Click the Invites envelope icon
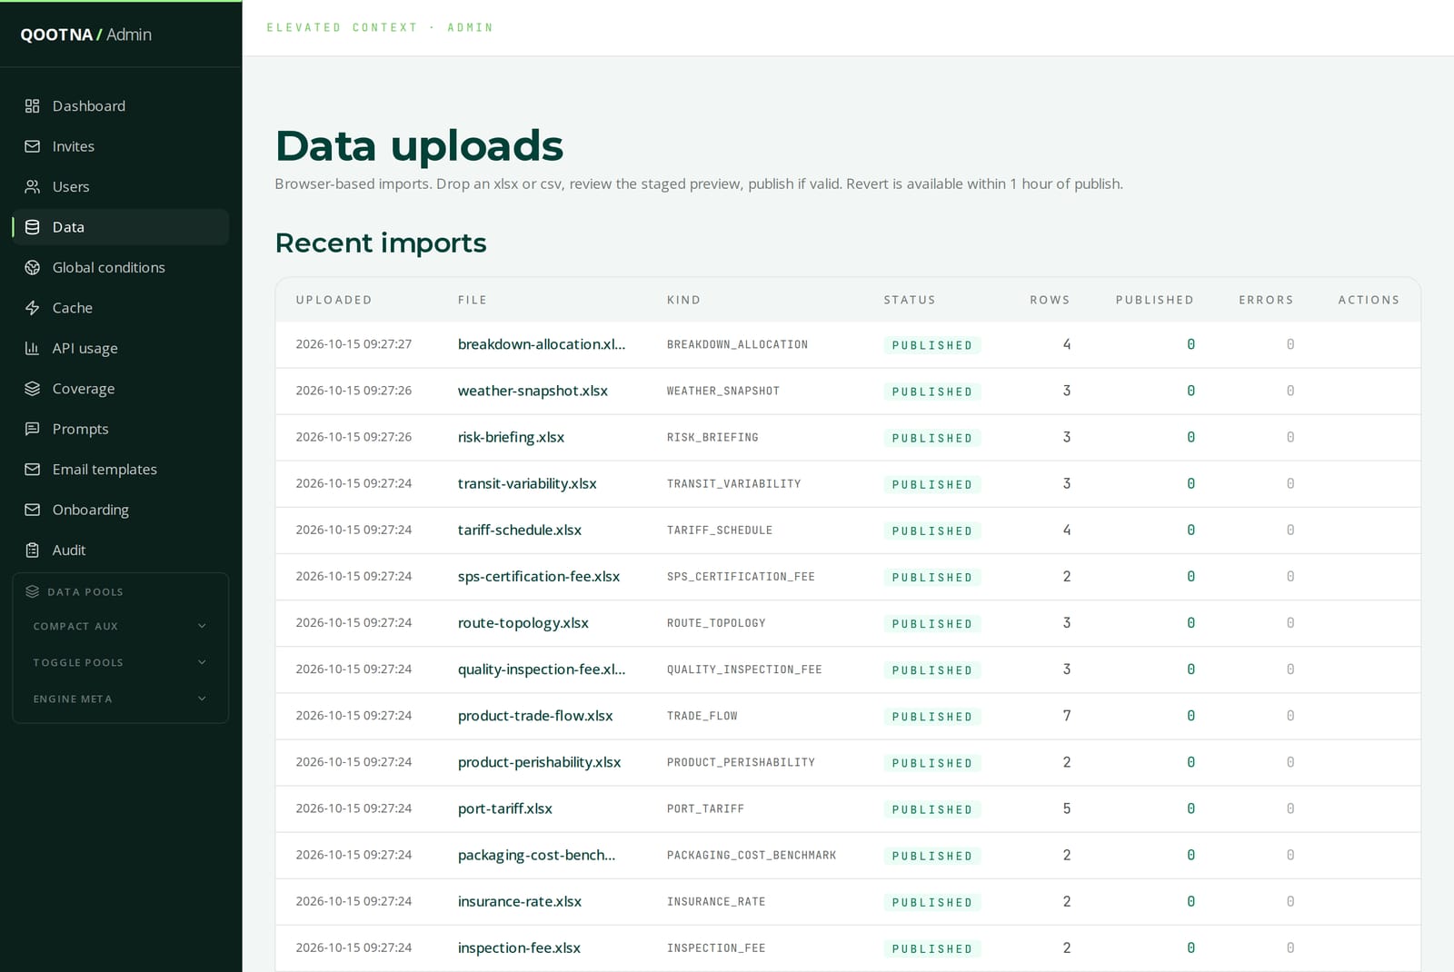Image resolution: width=1454 pixels, height=972 pixels. 33,146
